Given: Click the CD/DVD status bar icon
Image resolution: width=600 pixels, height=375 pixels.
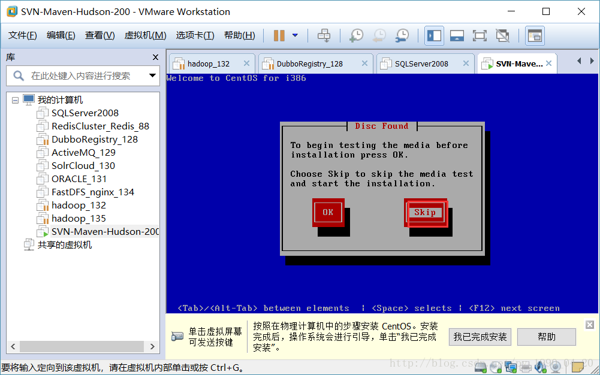Looking at the screenshot, I should click(496, 367).
